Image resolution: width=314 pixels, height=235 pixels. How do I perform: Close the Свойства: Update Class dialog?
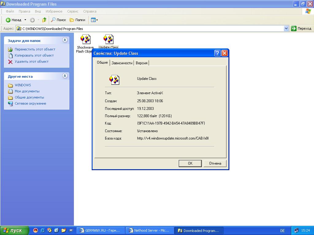[224, 53]
